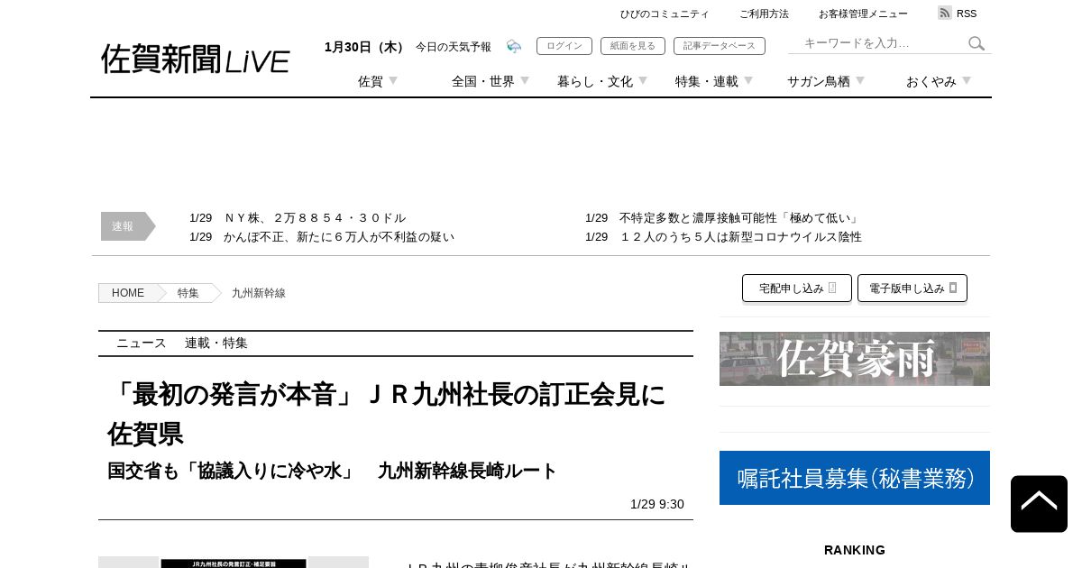Screen dimensions: 1082x568
Task: Click the 電子版申し込み button
Action: pos(912,289)
